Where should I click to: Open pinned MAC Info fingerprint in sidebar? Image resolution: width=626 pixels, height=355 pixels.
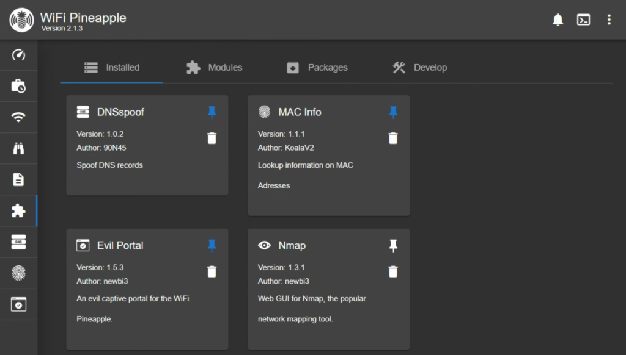click(x=18, y=273)
